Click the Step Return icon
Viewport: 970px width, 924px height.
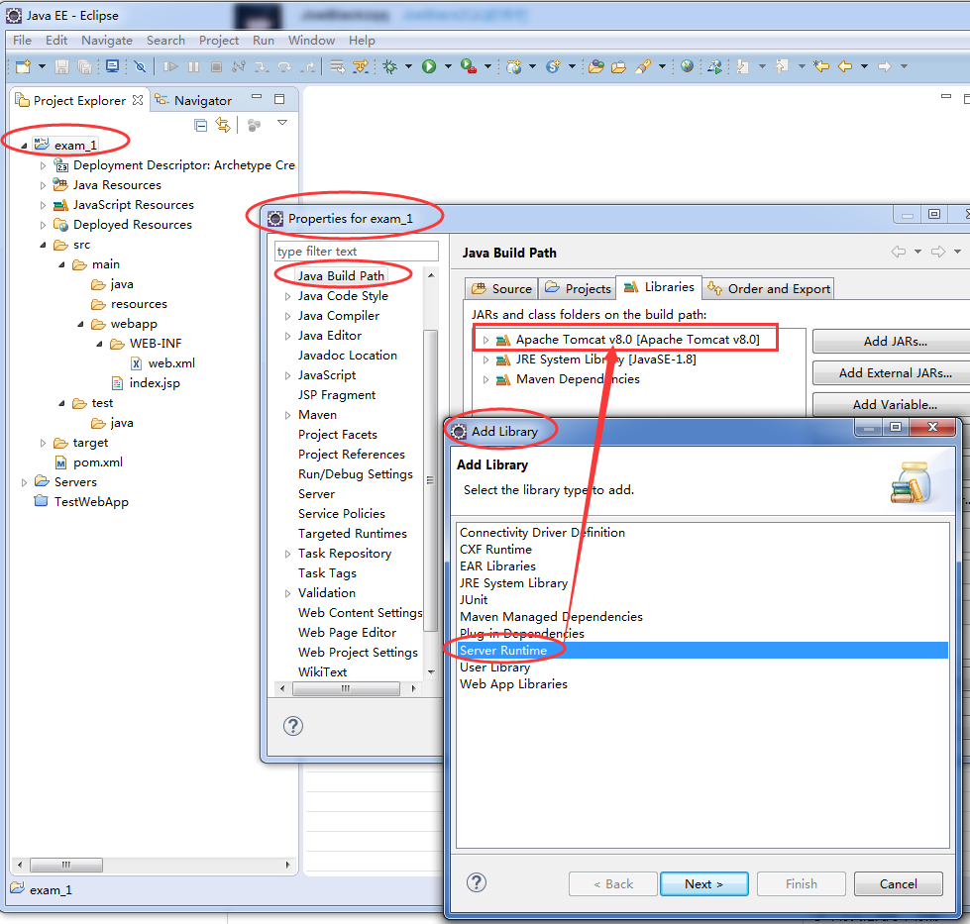click(307, 66)
